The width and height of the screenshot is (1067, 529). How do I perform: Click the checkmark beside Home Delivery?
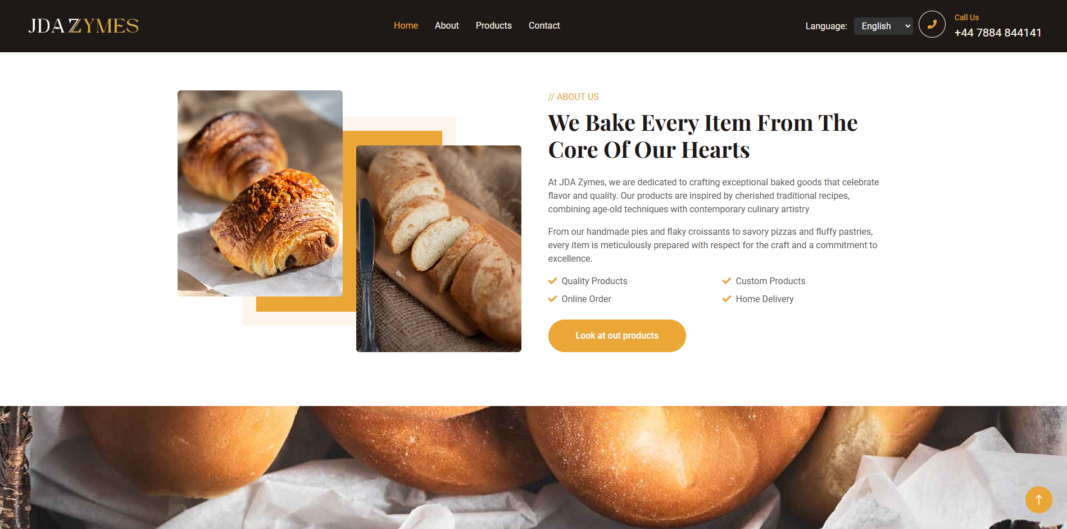tap(727, 299)
